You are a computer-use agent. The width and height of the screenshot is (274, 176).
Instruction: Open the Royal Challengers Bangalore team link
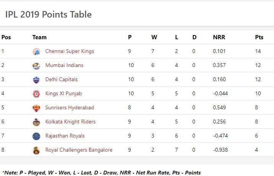78,150
